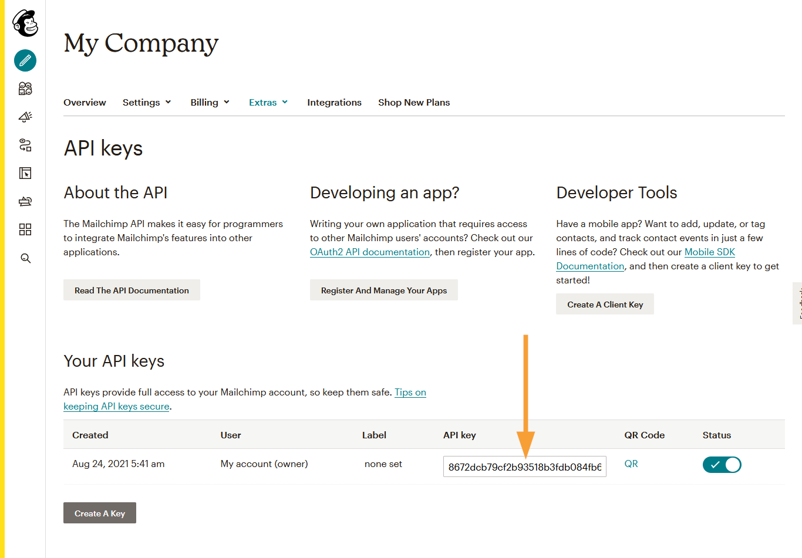802x558 pixels.
Task: Open Mailchimp Freddie logo home
Action: (25, 23)
